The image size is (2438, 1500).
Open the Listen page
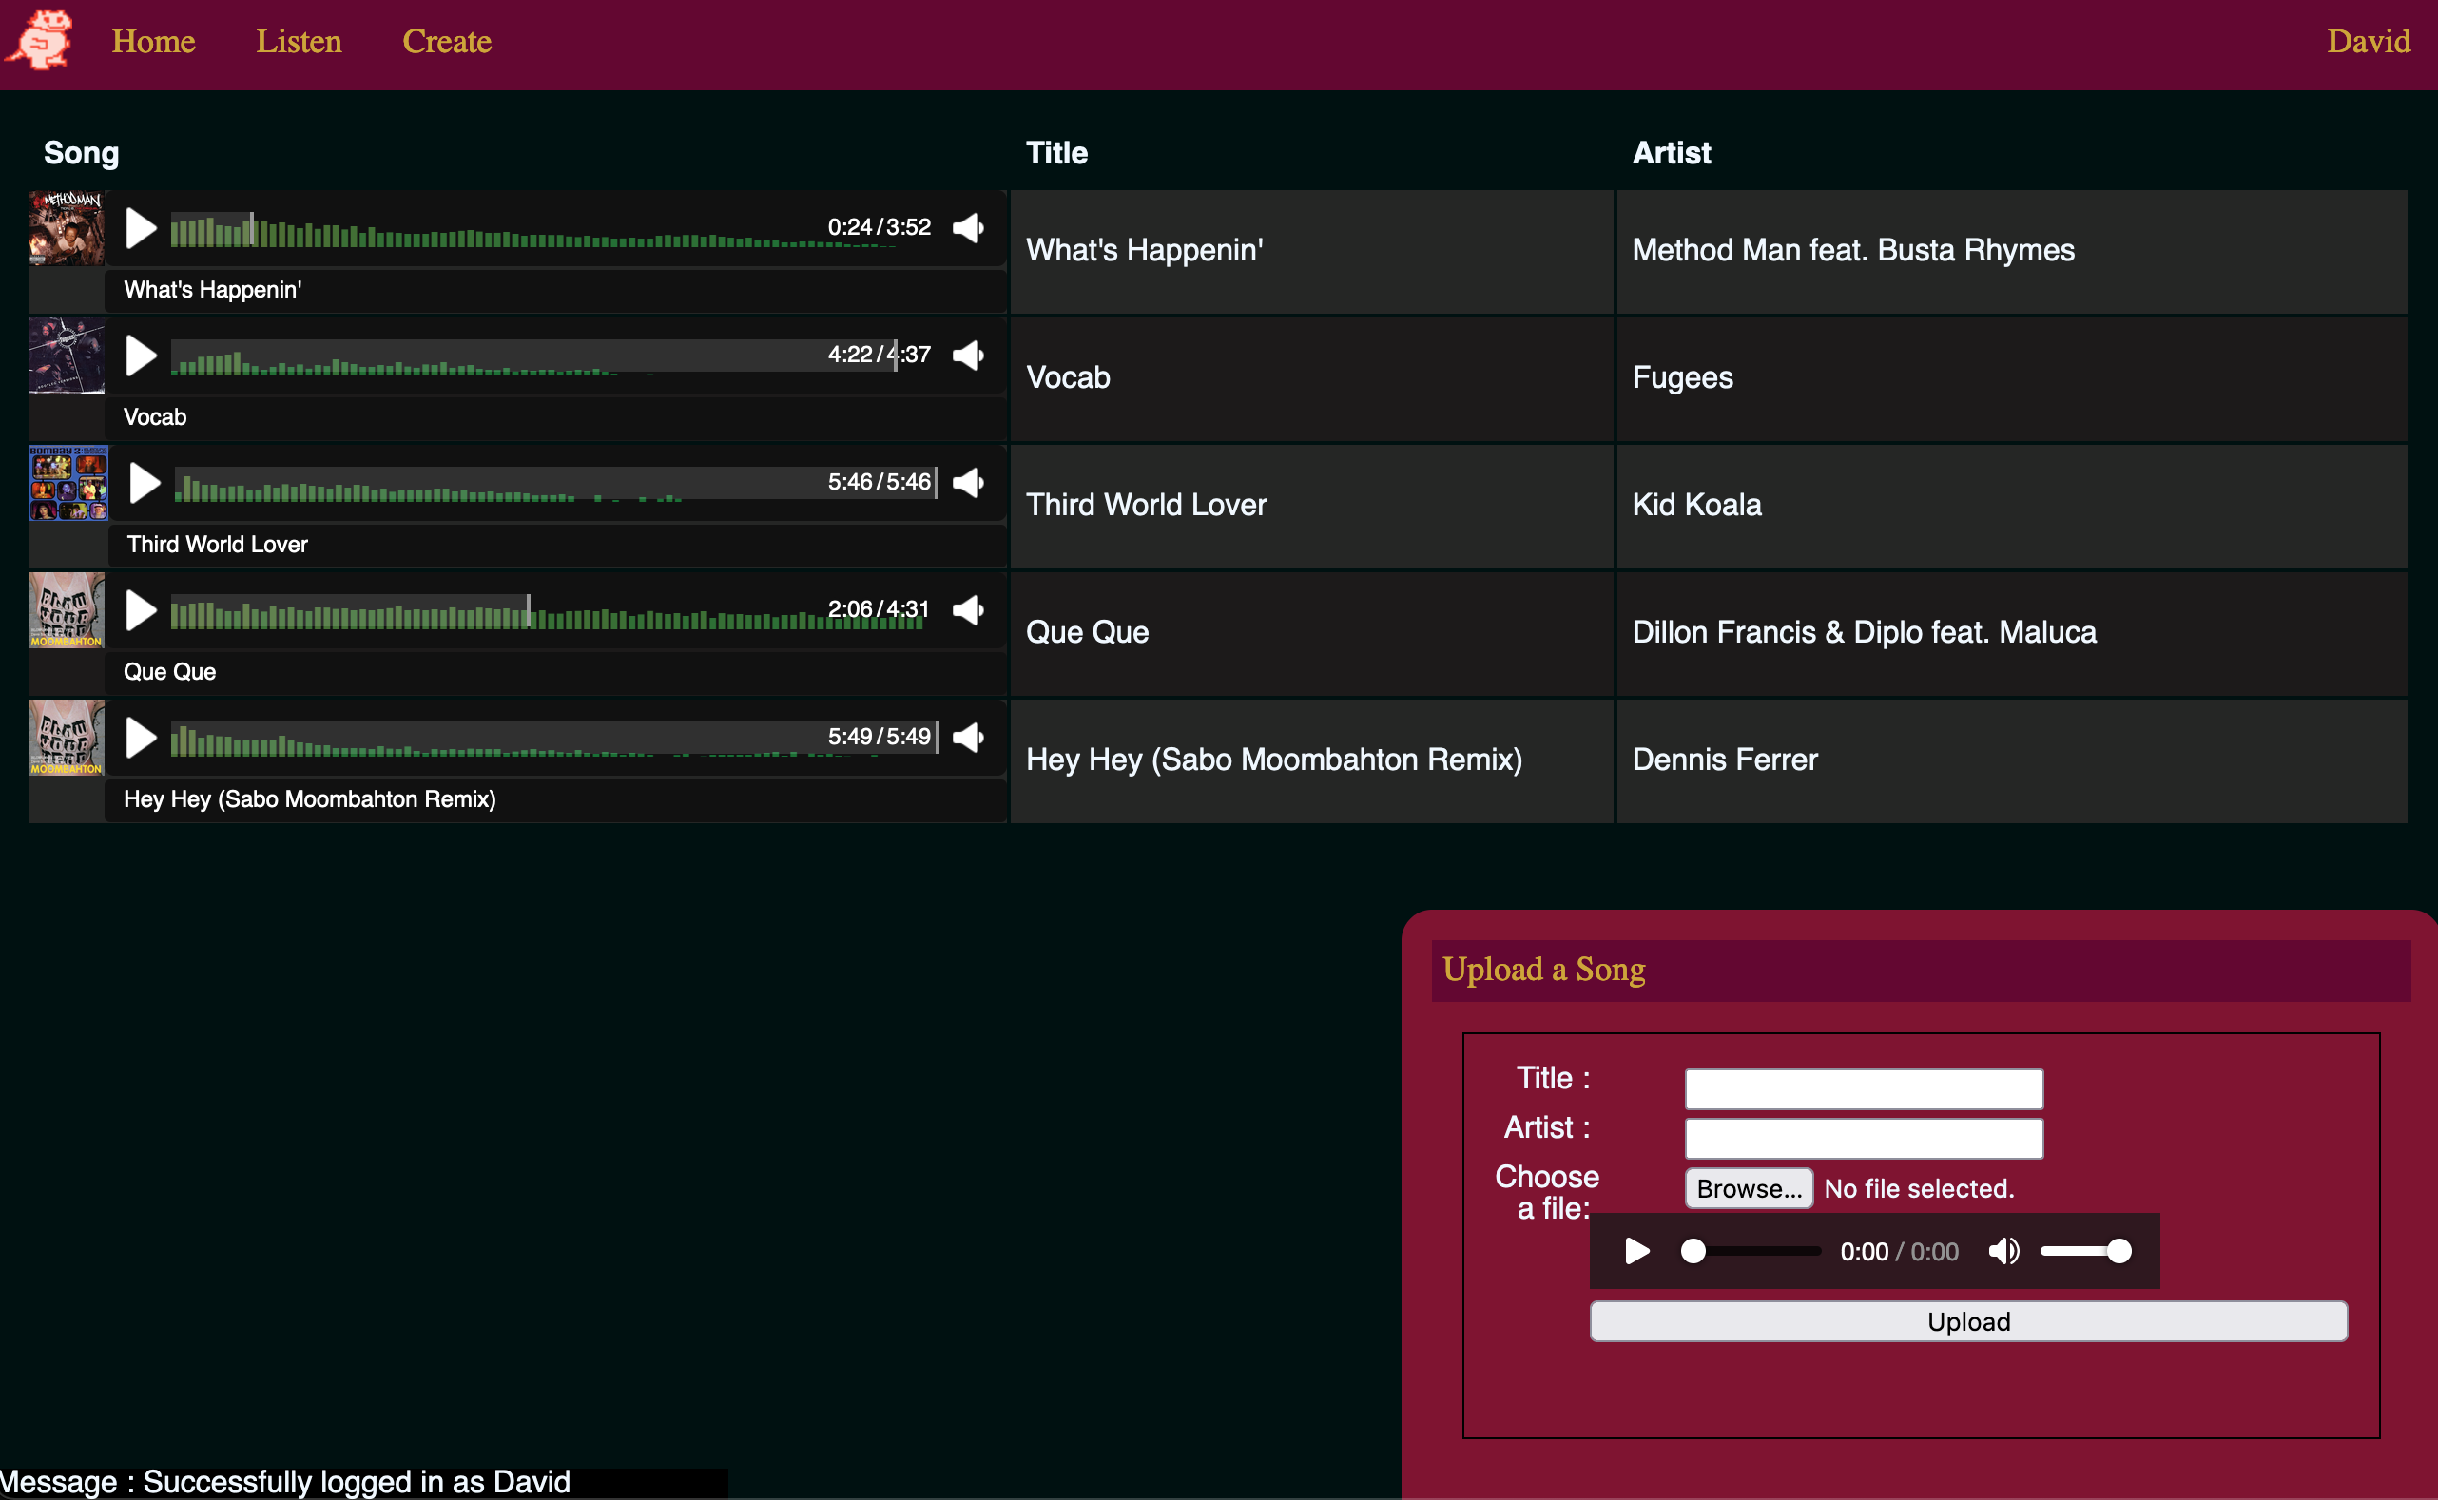point(298,42)
